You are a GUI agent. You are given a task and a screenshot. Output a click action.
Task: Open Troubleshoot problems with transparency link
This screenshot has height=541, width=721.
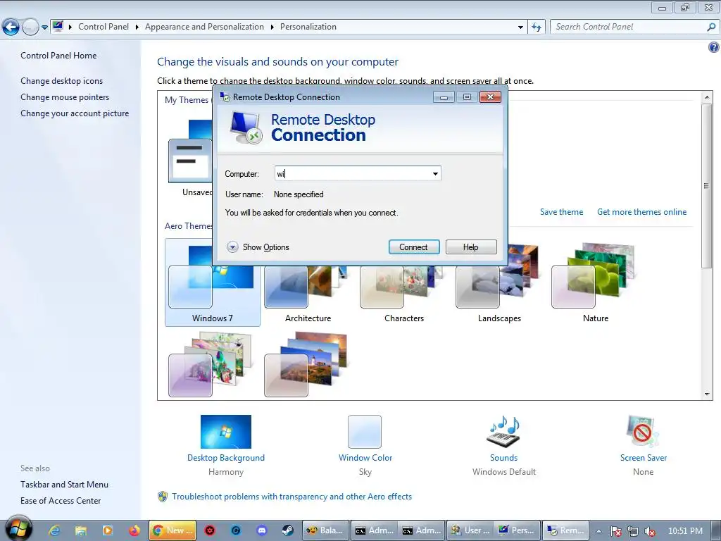(x=291, y=497)
